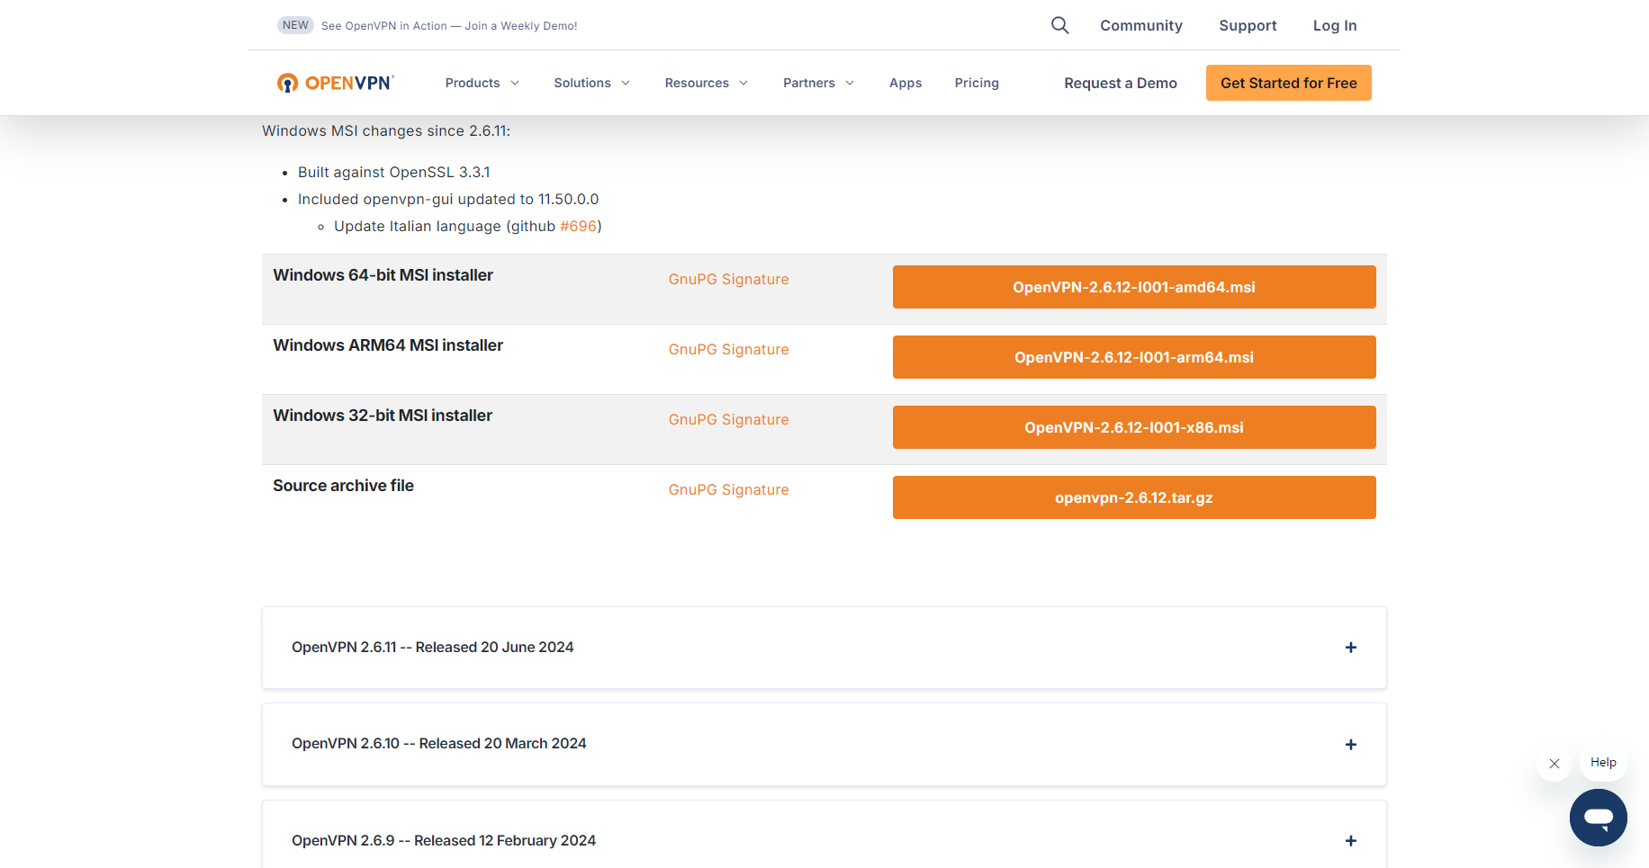Expand the OpenVPN 2.6.10 release plus icon
1649x868 pixels.
pyautogui.click(x=1350, y=745)
